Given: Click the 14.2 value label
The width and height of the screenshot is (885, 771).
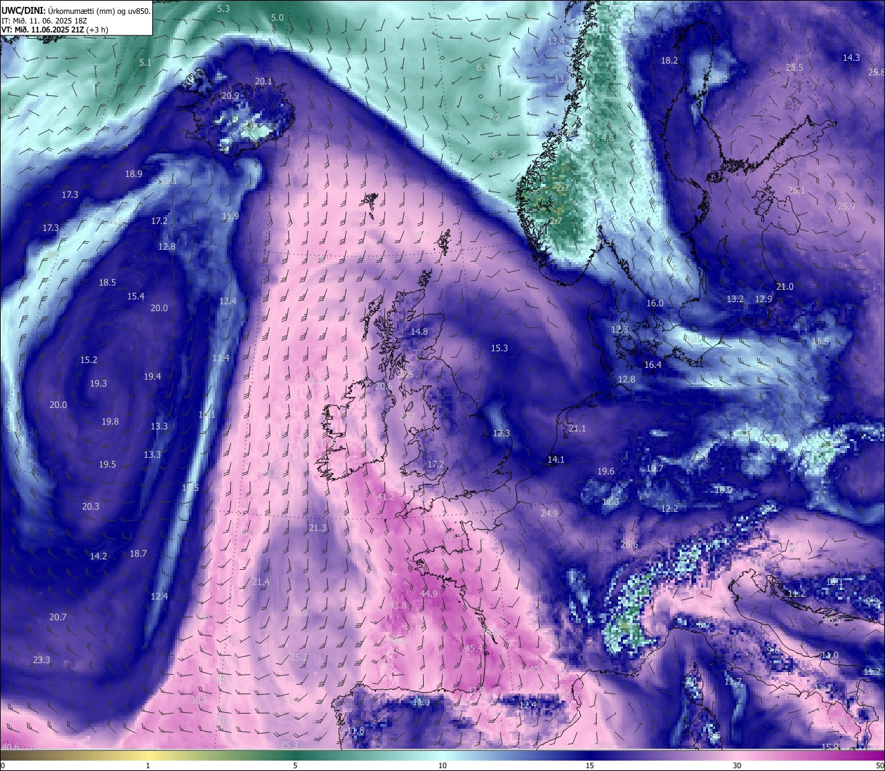Looking at the screenshot, I should point(98,556).
